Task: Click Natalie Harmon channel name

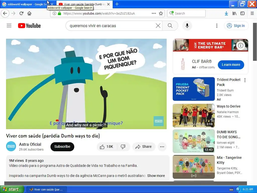Action: pos(228,112)
